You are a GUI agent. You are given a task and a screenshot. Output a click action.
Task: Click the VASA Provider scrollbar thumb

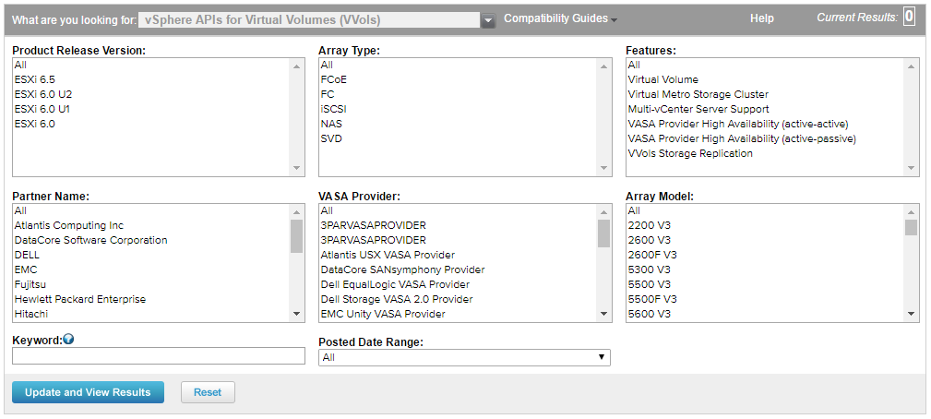(603, 233)
